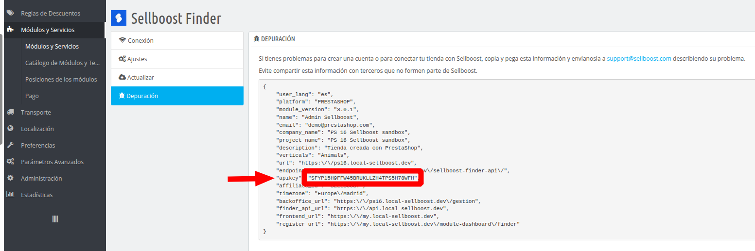Click the "platform": "PRESTASHOP" line

click(316, 101)
